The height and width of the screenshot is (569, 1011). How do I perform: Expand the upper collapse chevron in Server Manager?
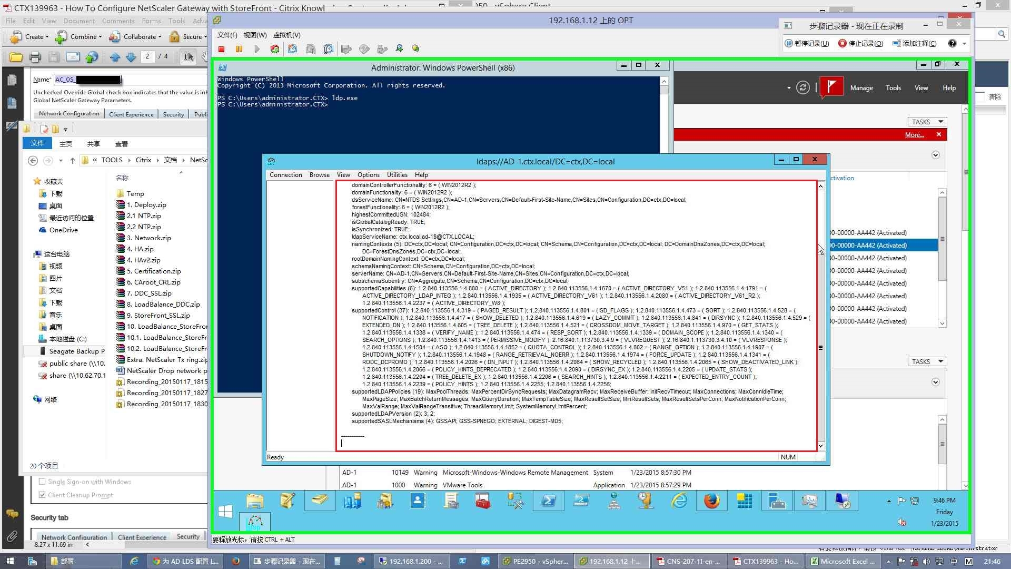[936, 155]
